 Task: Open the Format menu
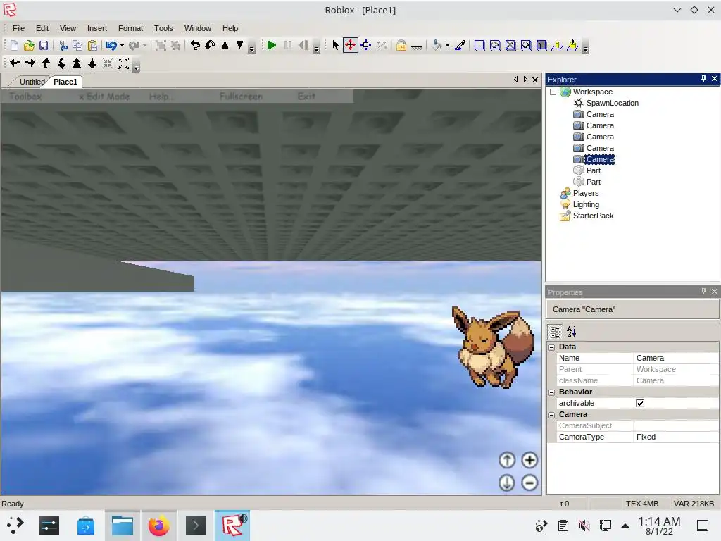click(x=130, y=28)
